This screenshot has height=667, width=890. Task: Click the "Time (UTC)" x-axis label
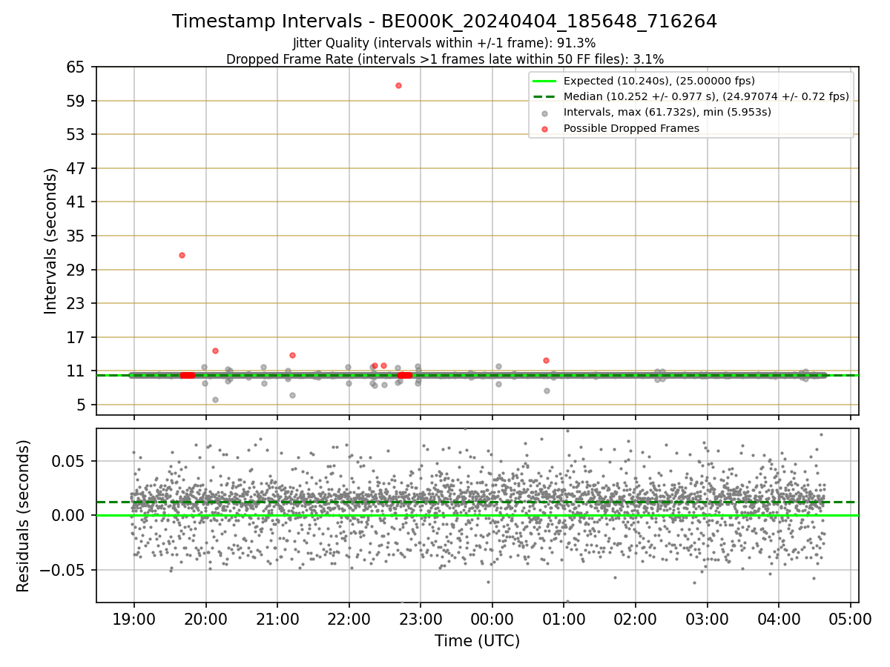[x=477, y=641]
